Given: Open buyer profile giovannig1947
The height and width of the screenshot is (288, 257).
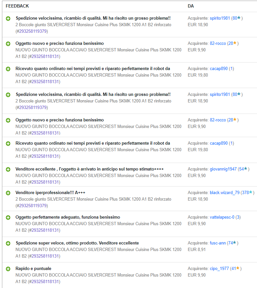Looking at the screenshot, I should click(x=223, y=169).
